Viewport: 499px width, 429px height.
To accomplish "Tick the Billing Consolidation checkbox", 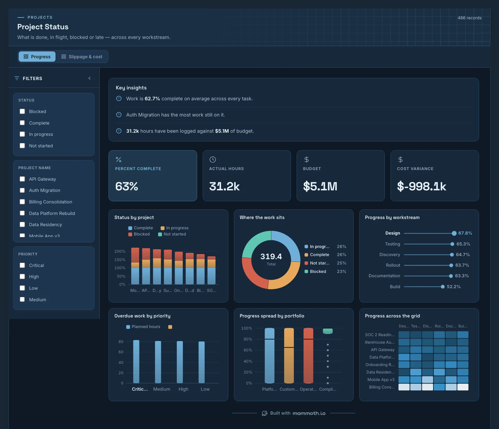I will (22, 202).
